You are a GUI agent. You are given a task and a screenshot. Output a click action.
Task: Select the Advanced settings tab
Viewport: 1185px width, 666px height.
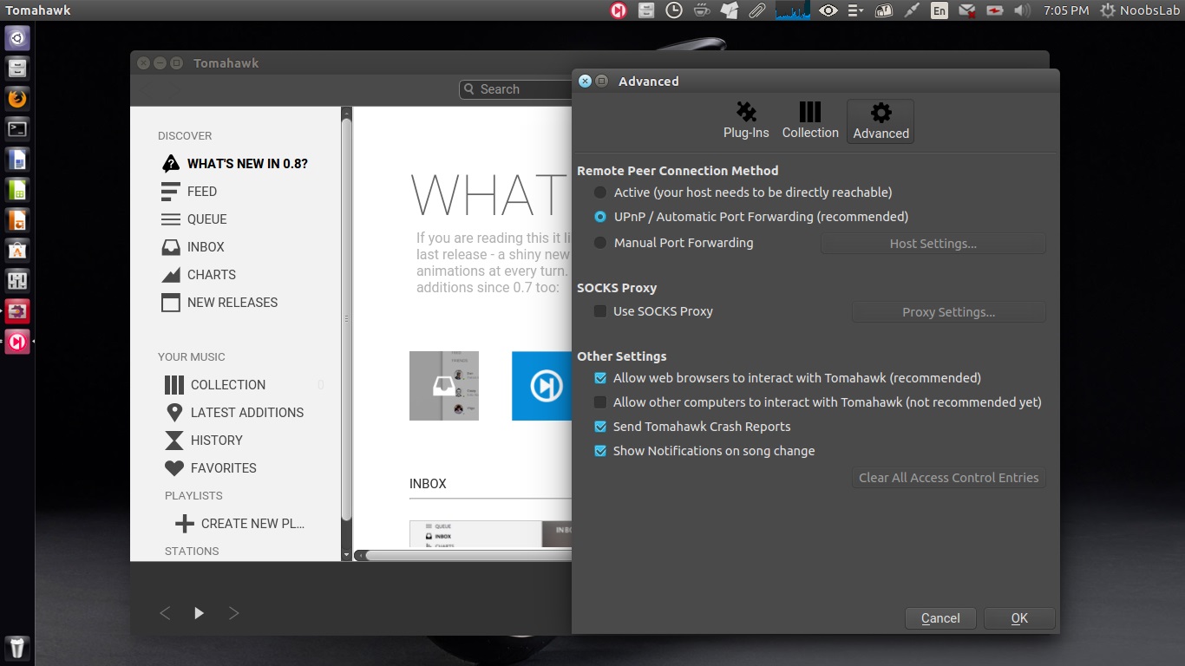pos(881,121)
